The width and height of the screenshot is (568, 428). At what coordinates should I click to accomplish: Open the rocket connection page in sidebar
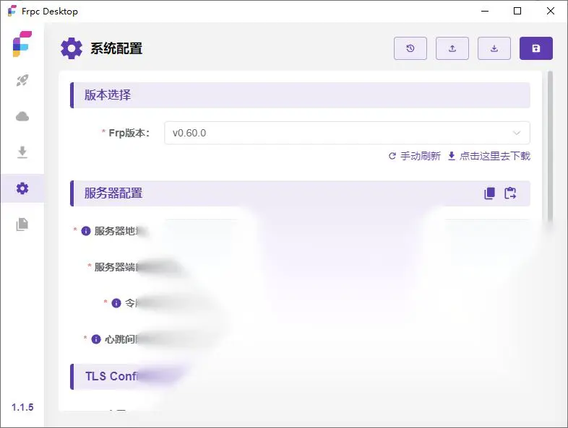tap(22, 80)
